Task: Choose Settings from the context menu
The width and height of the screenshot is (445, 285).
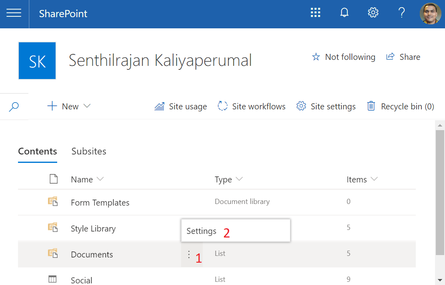Action: pos(202,231)
